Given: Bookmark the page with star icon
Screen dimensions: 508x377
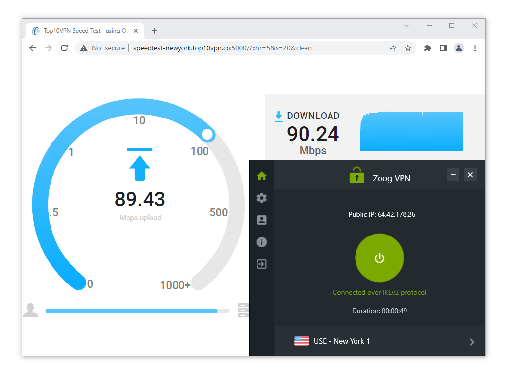Looking at the screenshot, I should pos(408,48).
